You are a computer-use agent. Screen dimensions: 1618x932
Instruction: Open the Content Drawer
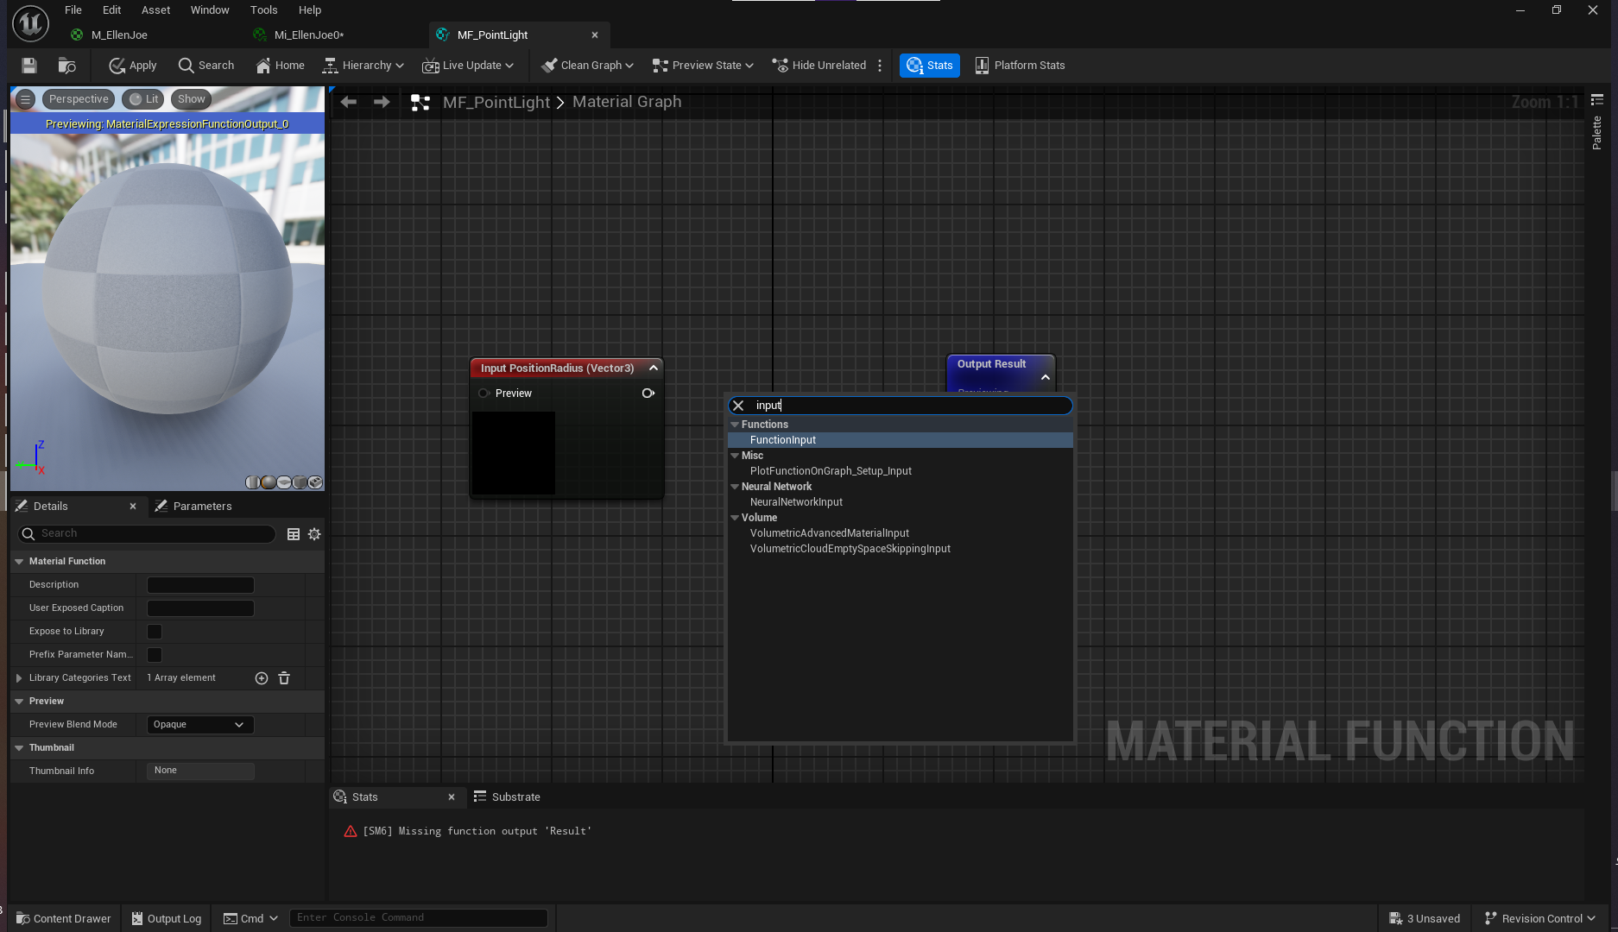click(64, 918)
